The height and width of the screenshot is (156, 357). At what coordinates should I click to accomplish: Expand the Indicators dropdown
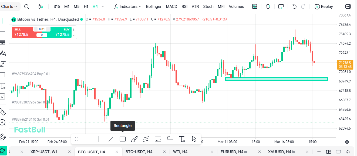(128, 6)
